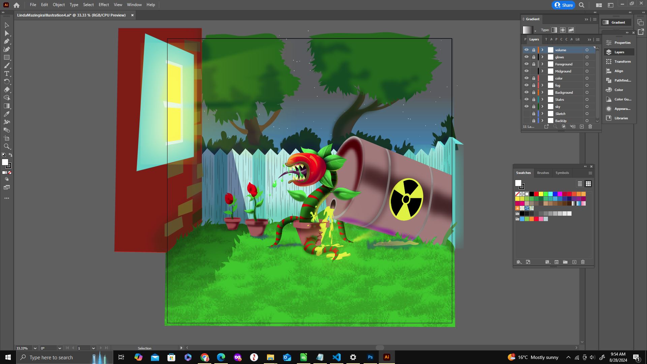This screenshot has width=647, height=364.
Task: Open the File menu
Action: pos(33,5)
